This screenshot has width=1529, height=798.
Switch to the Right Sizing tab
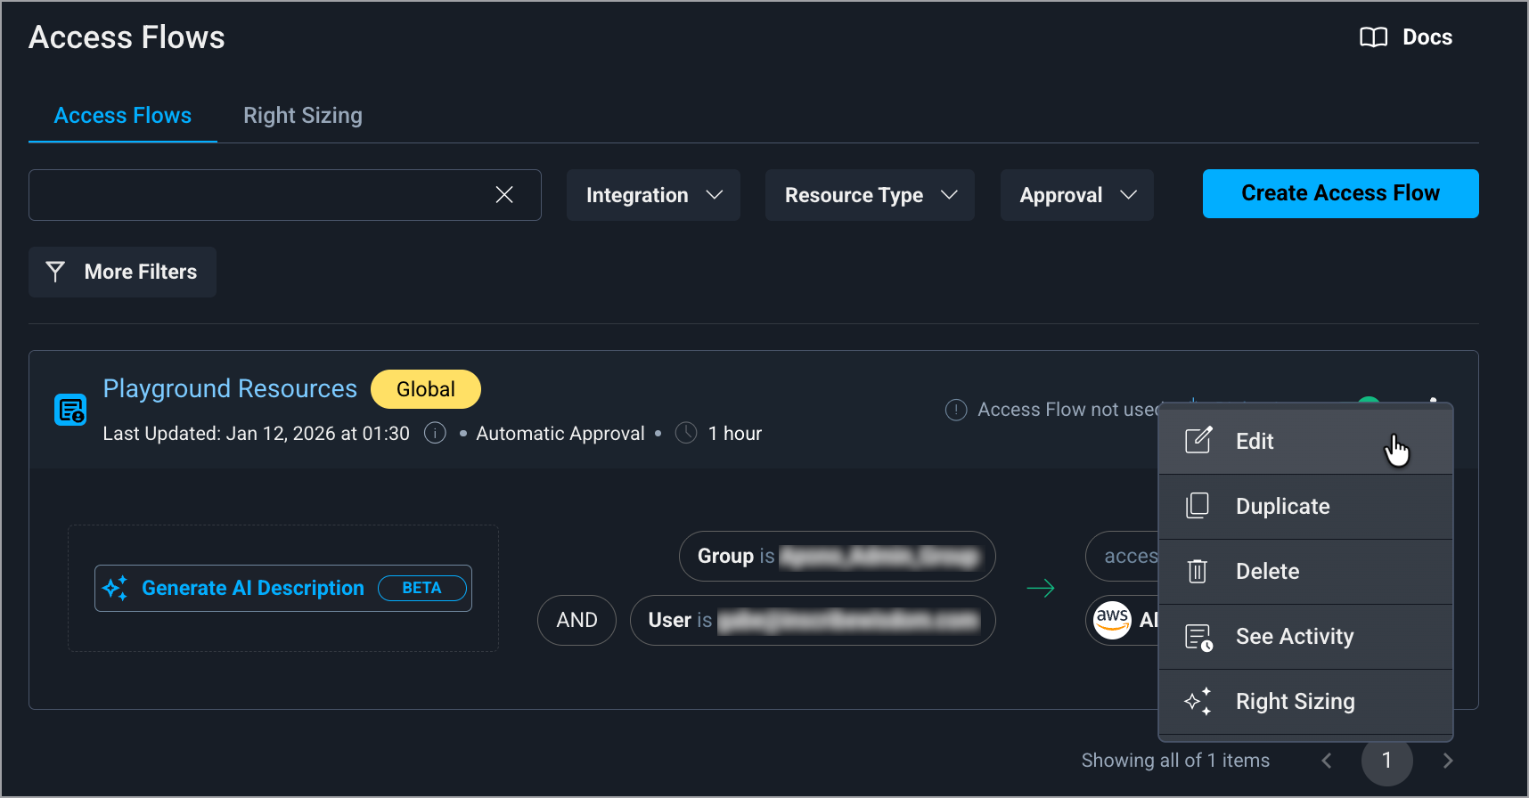coord(303,116)
